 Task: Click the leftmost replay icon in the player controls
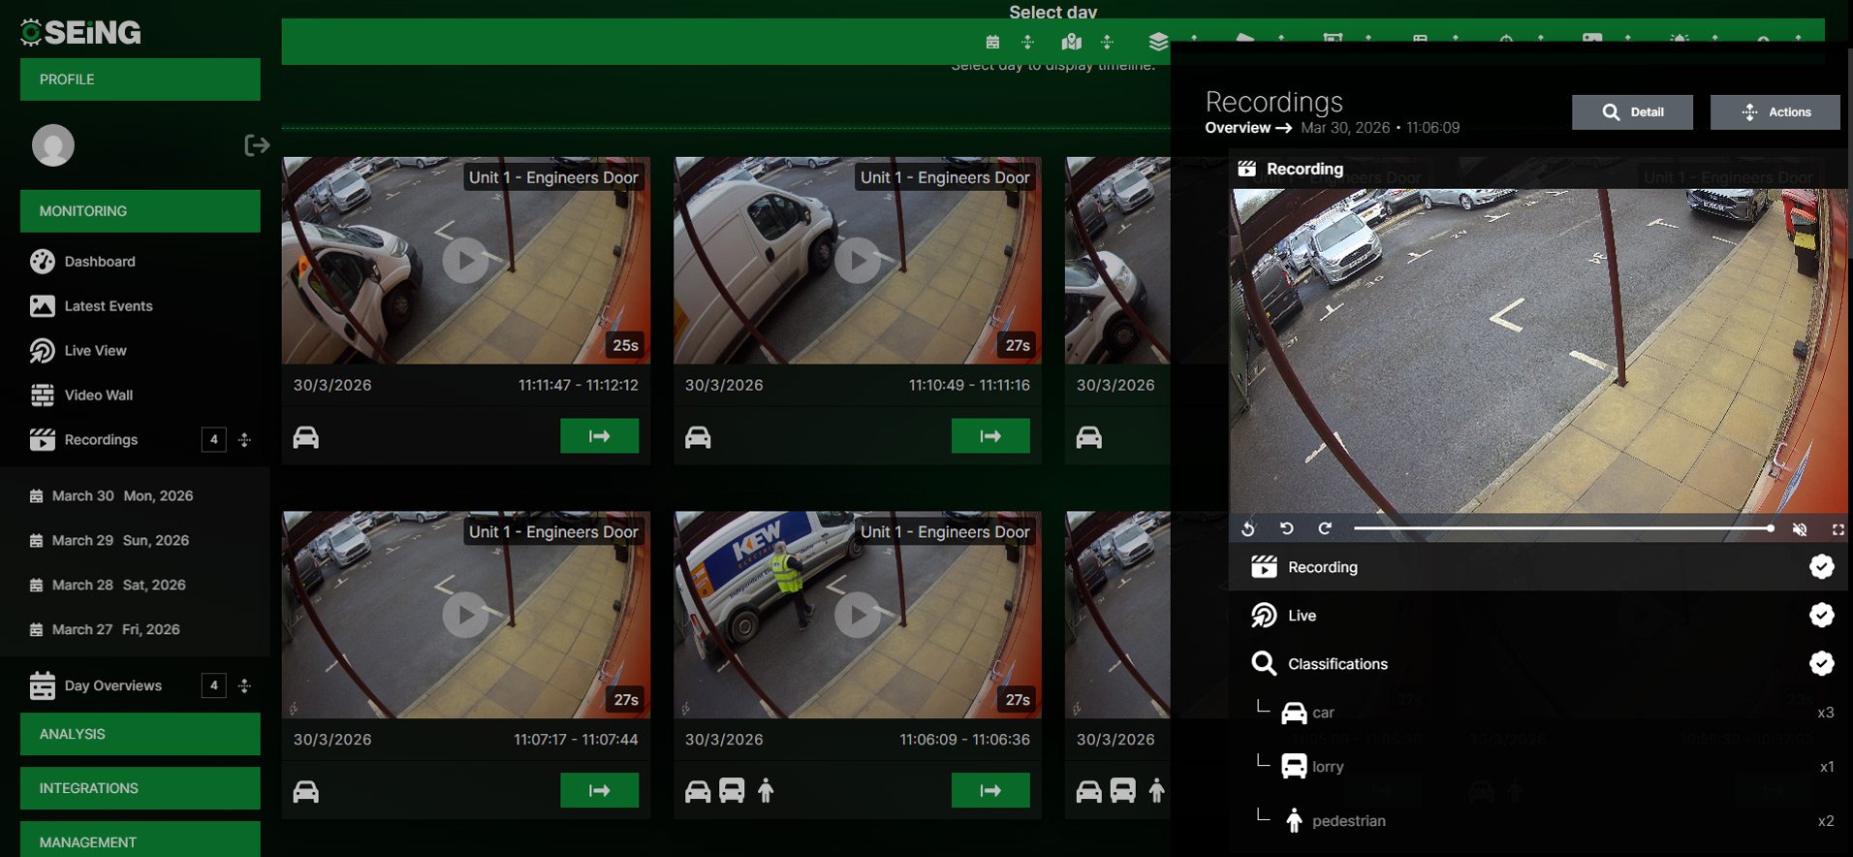click(x=1248, y=528)
